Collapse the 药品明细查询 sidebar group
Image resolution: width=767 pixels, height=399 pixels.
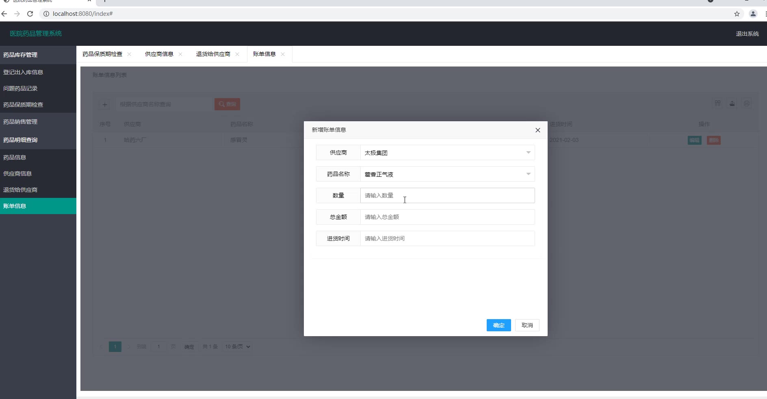click(38, 140)
